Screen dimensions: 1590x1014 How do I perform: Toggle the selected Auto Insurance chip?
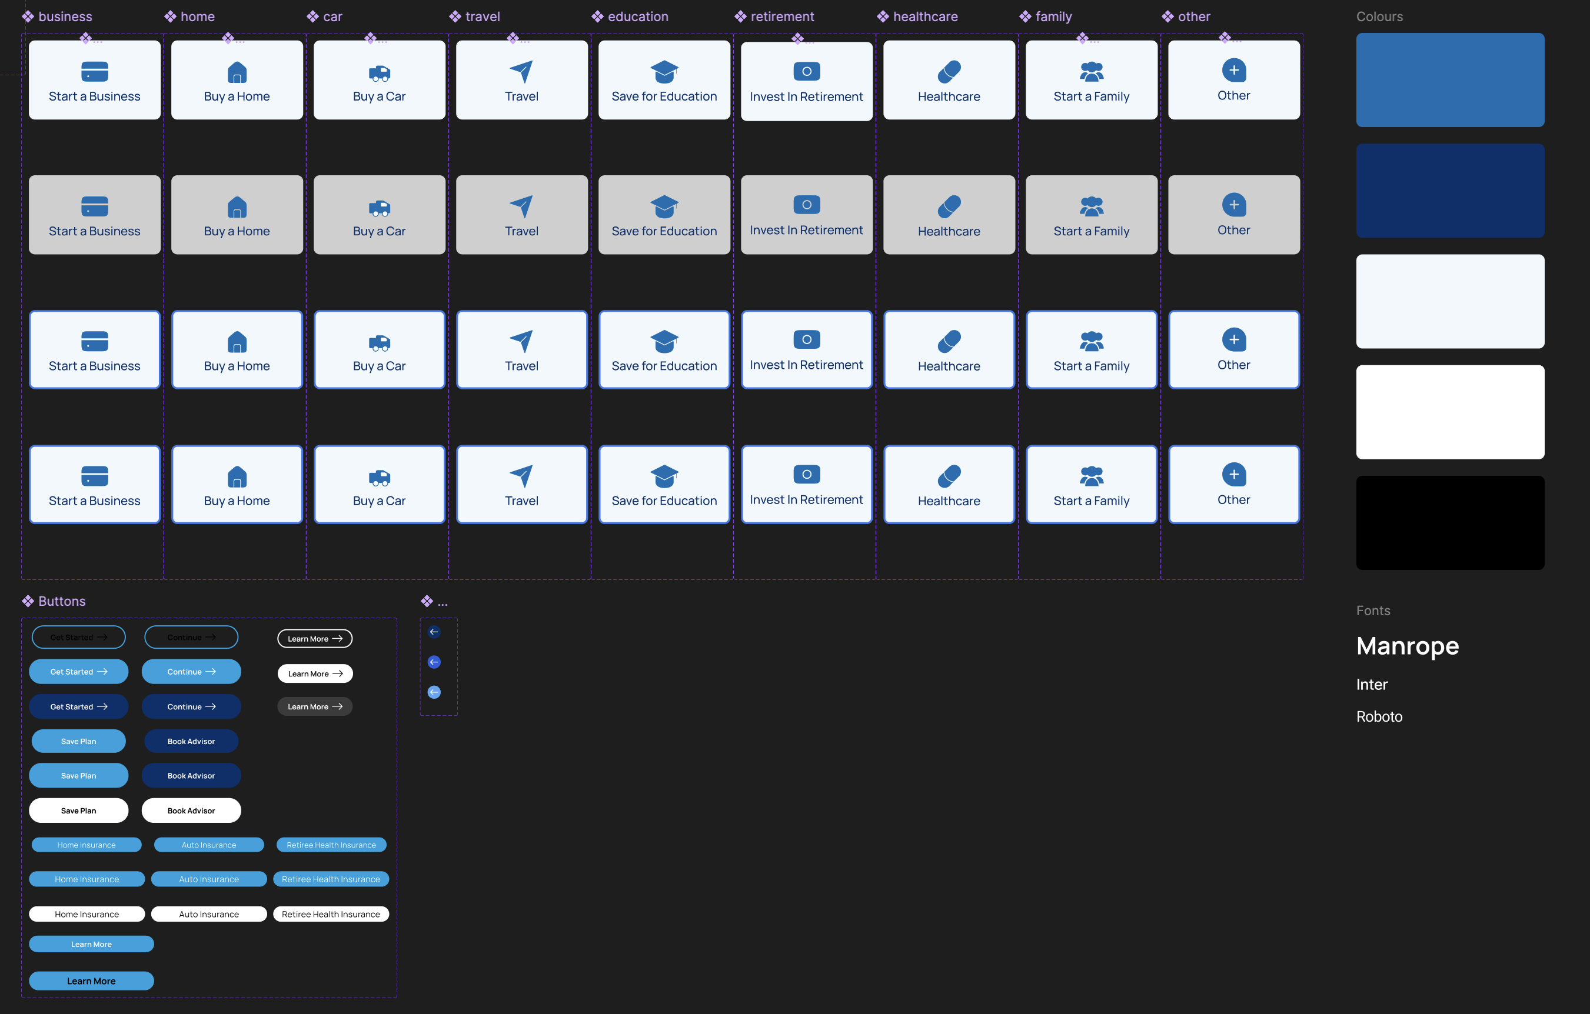click(209, 879)
